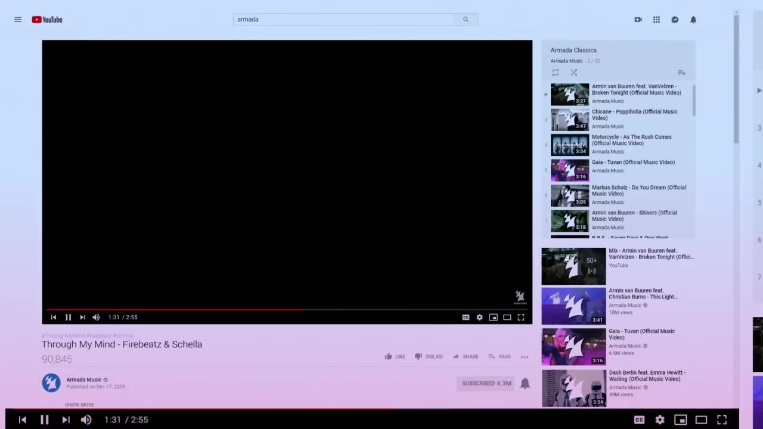Switch embedded player to miniplayer
This screenshot has width=763, height=429.
(493, 318)
